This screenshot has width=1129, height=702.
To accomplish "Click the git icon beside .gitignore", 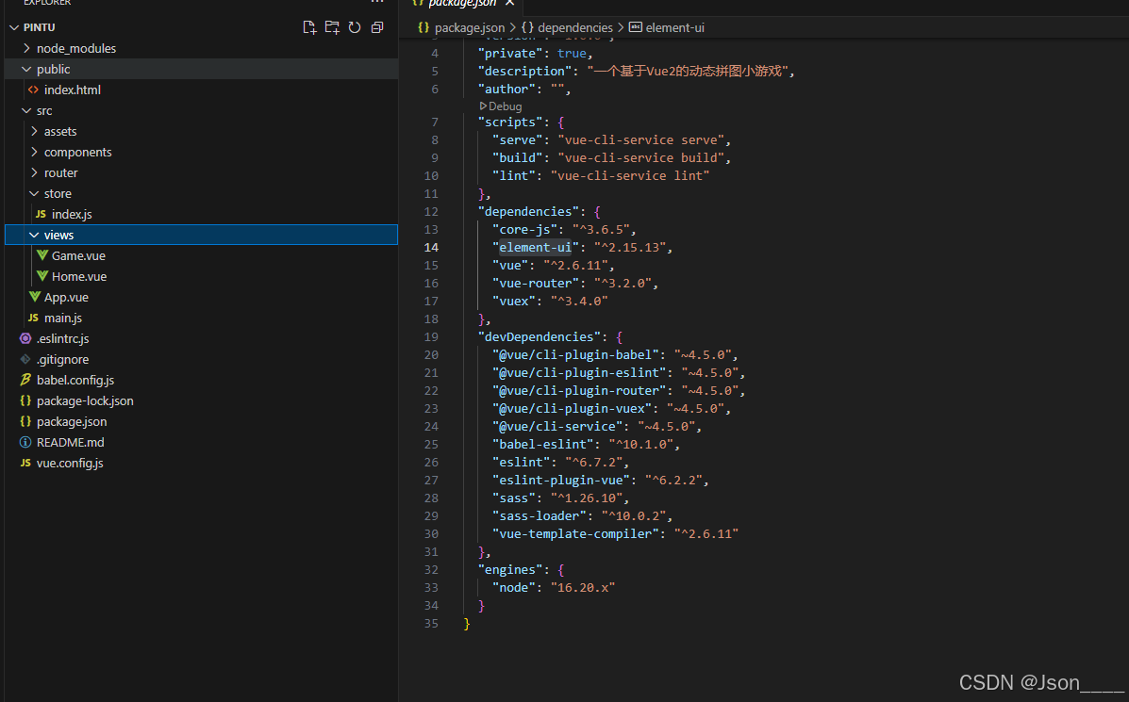I will pyautogui.click(x=25, y=360).
